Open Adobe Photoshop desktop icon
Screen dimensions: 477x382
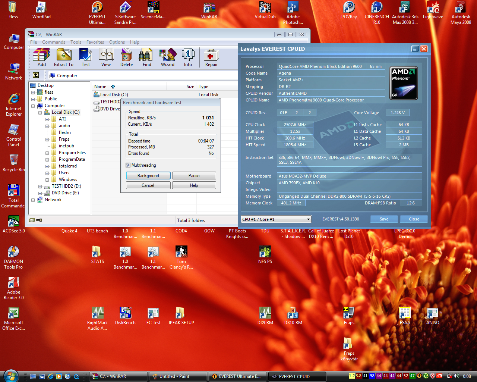tap(293, 13)
